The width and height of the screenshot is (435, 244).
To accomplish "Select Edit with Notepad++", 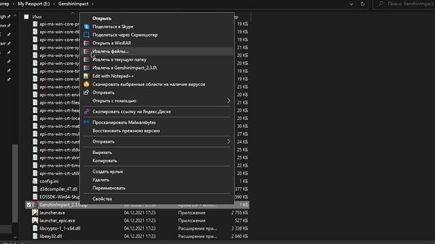I will click(113, 76).
